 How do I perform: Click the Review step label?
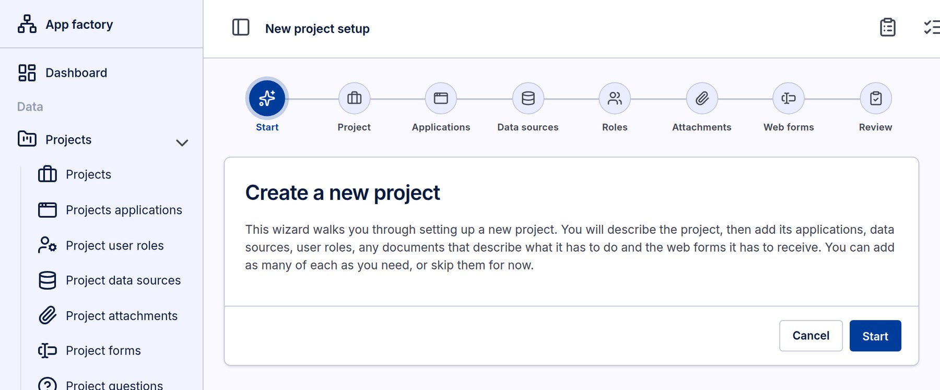tap(876, 127)
